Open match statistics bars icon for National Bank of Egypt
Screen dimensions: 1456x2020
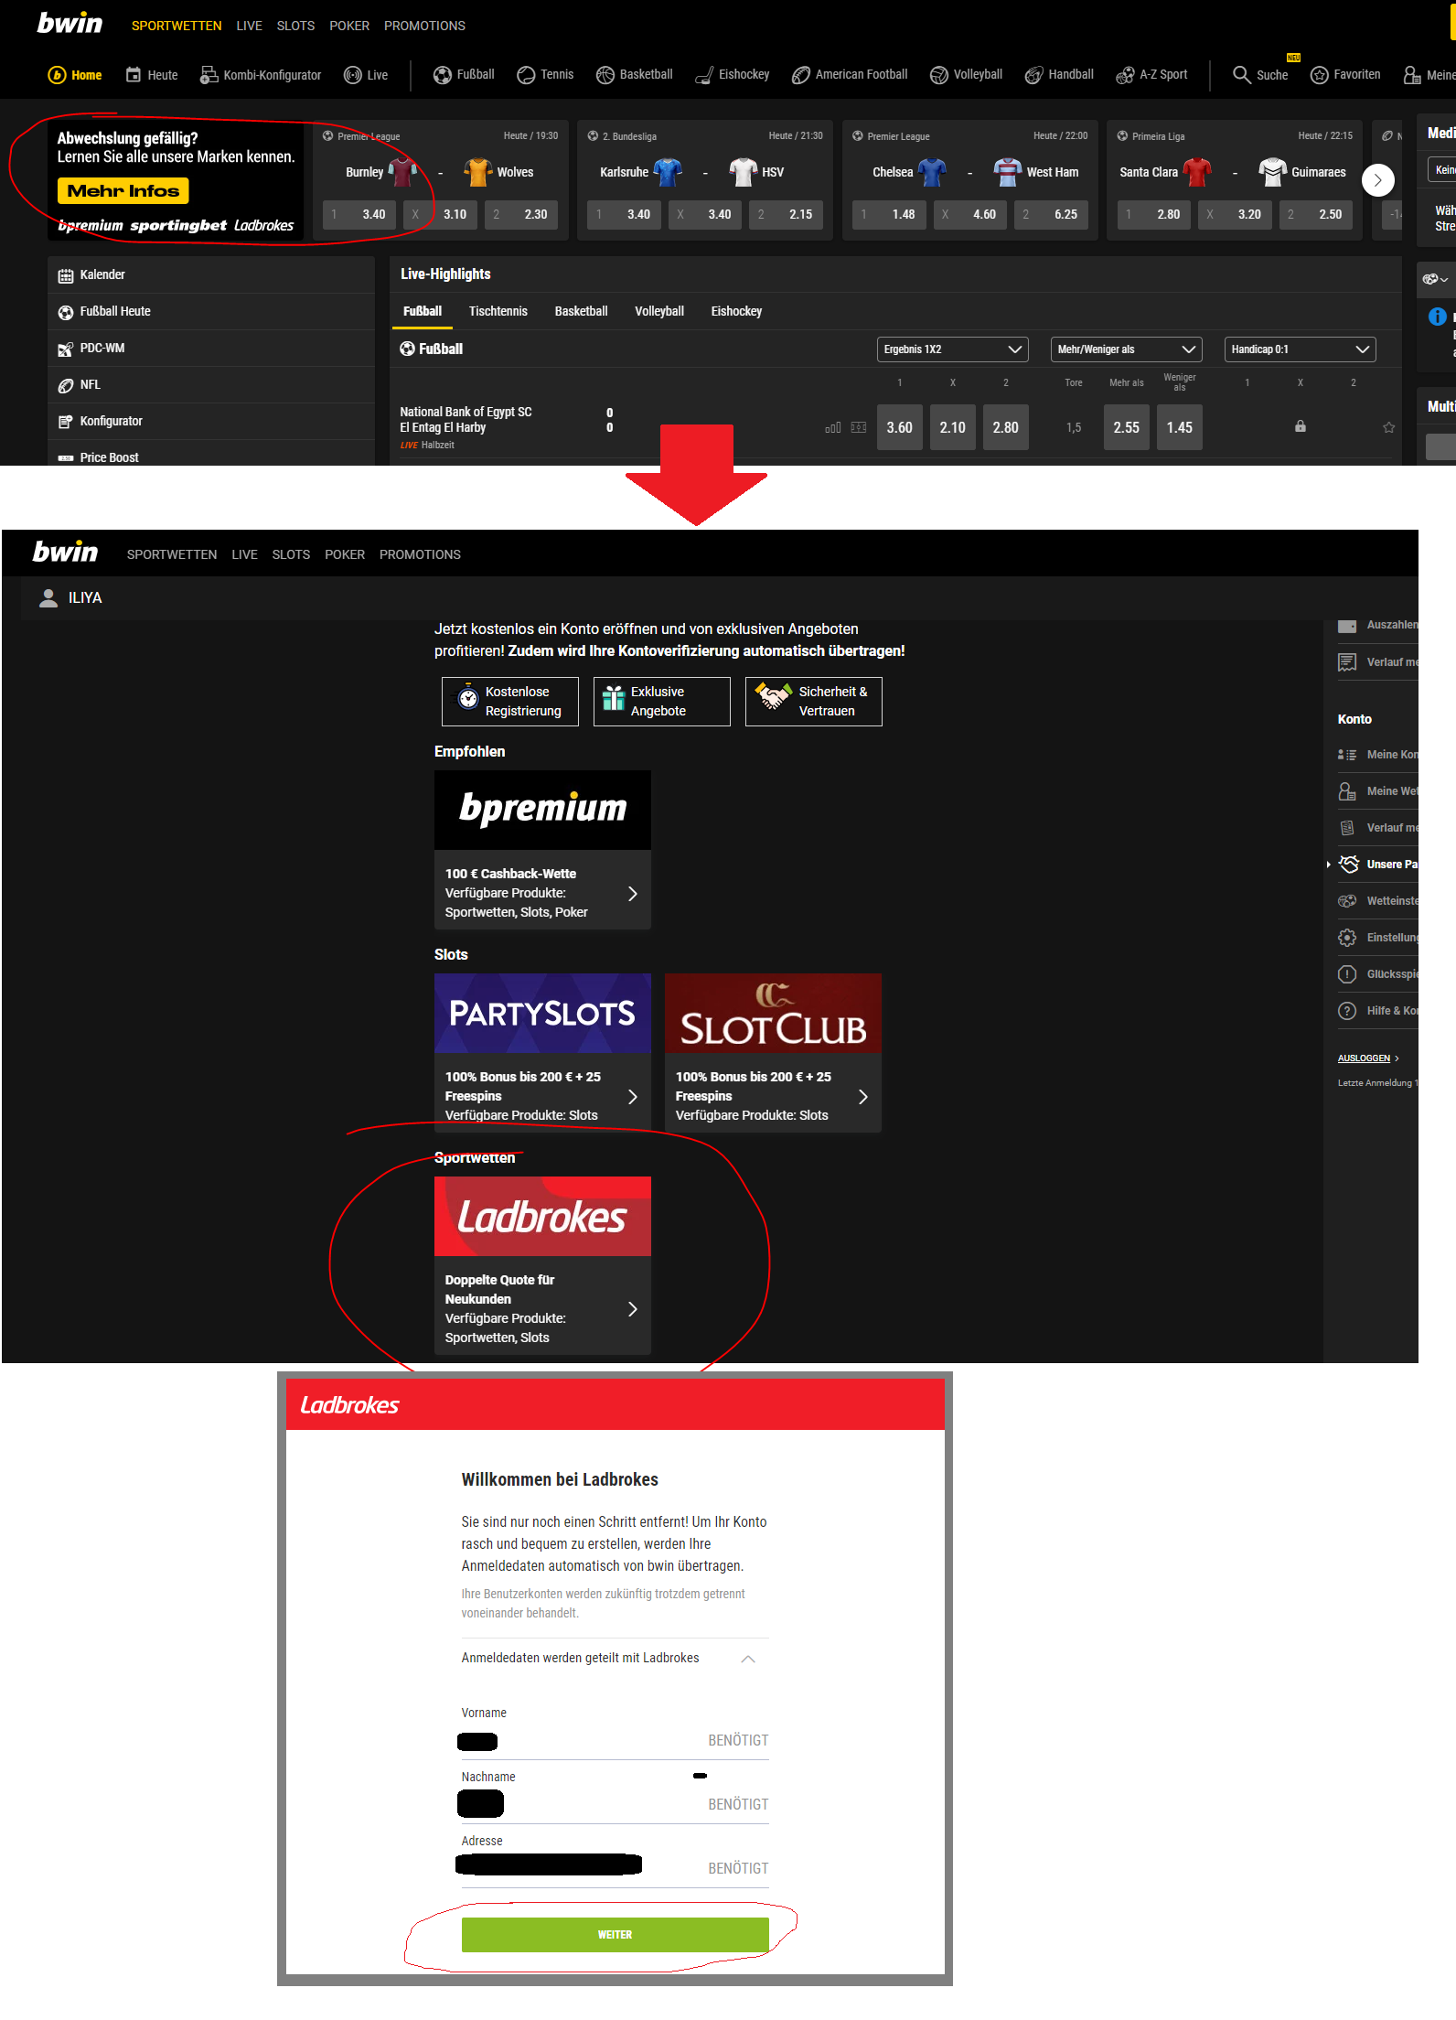pyautogui.click(x=832, y=427)
